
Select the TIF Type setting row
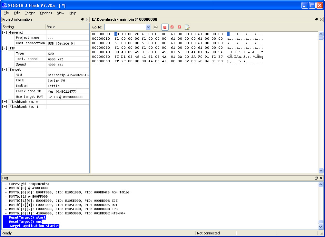click(52, 54)
